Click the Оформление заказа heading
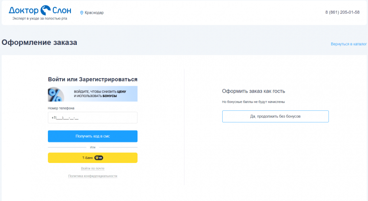 [40, 42]
